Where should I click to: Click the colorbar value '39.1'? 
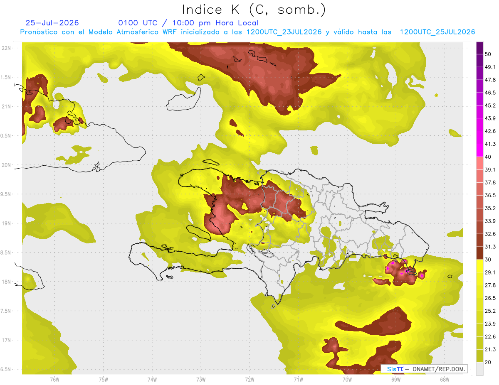[490, 169]
